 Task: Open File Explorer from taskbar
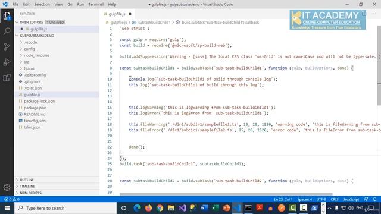171,208
